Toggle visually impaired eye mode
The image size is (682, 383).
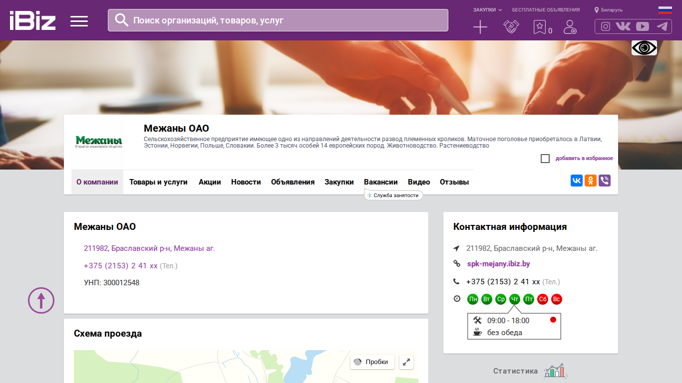point(644,48)
